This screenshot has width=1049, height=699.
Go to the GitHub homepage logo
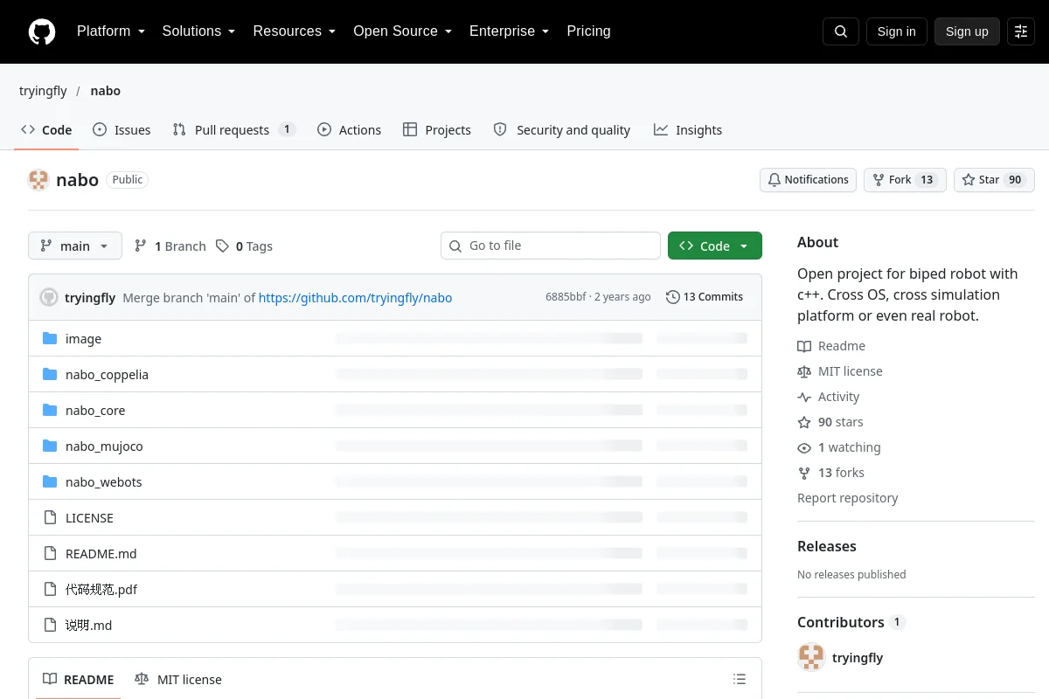(42, 31)
